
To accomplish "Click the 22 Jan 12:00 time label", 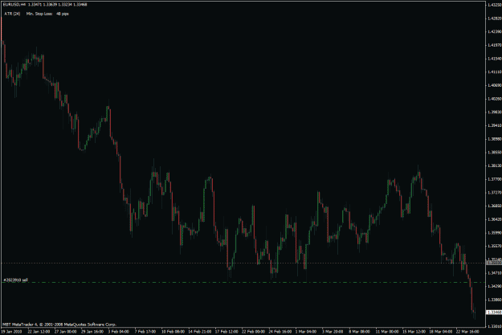I will (39, 332).
